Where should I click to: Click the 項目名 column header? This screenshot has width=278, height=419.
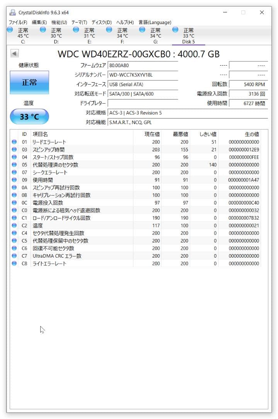(82, 134)
